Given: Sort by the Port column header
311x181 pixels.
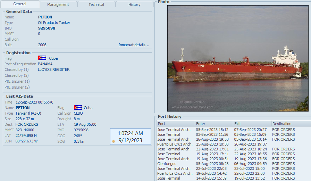Looking at the screenshot, I should tap(176, 124).
